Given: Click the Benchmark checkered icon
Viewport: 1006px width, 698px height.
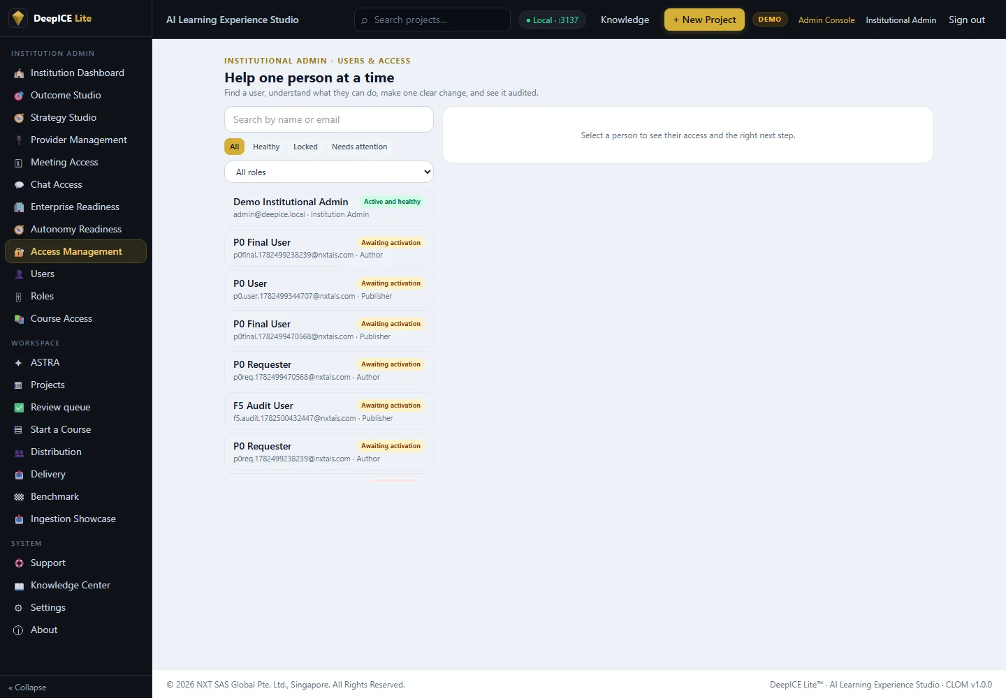Looking at the screenshot, I should 19,497.
